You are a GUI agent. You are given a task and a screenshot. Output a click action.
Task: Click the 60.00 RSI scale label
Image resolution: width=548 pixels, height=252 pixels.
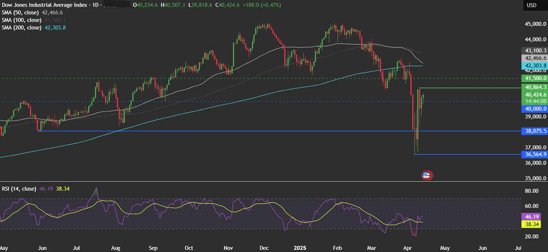(x=531, y=206)
